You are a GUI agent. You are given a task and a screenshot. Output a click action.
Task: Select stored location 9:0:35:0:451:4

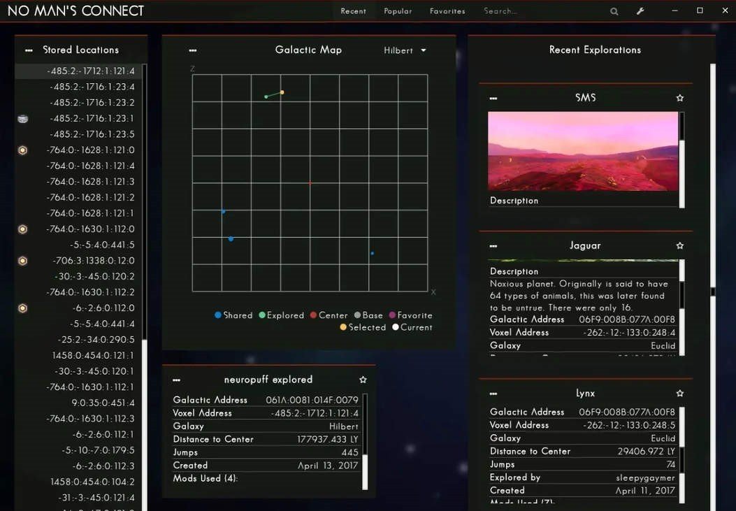pyautogui.click(x=78, y=403)
